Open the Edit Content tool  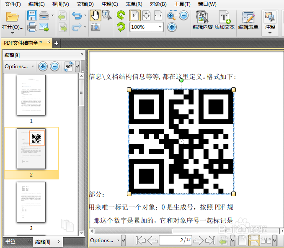pyautogui.click(x=202, y=20)
